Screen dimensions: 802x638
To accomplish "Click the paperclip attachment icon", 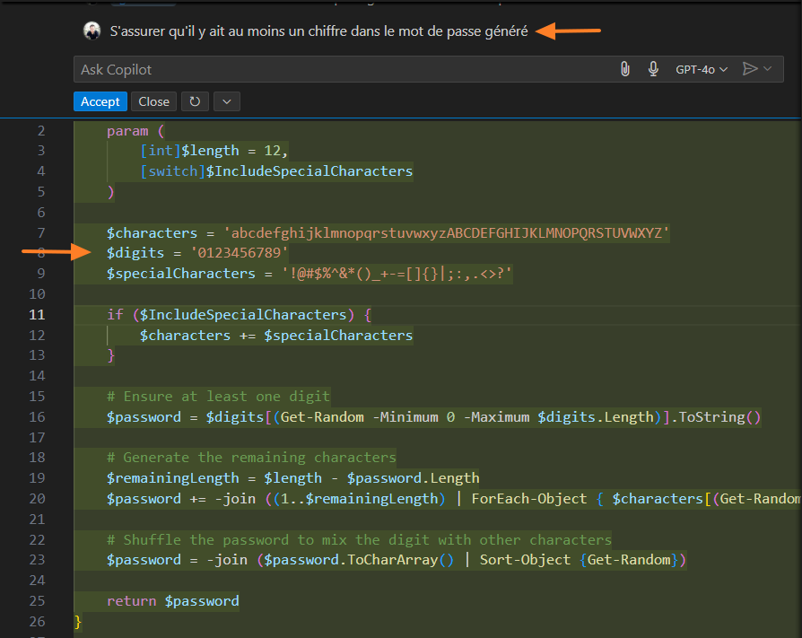I will [x=625, y=68].
